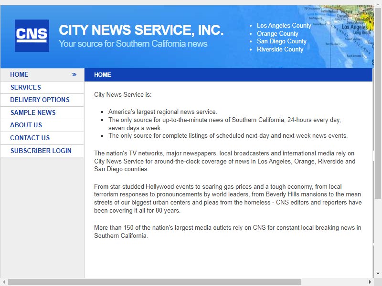382x286 pixels.
Task: Click Los Angeles County in header list
Action: click(x=284, y=26)
